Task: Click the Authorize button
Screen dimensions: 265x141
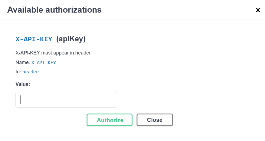Action: (x=110, y=120)
